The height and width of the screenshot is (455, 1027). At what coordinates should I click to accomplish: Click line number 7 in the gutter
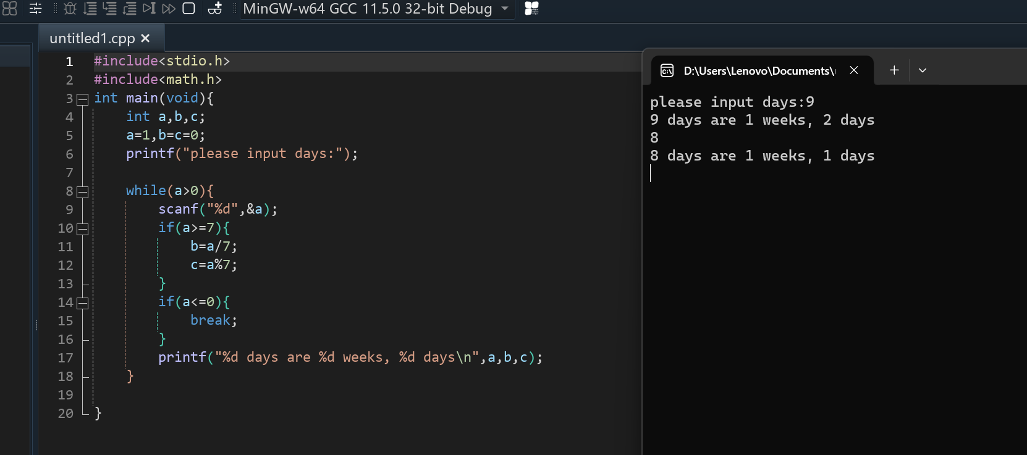click(x=69, y=173)
